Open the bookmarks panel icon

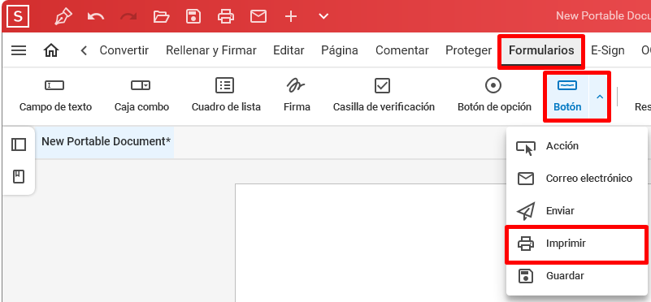[19, 177]
